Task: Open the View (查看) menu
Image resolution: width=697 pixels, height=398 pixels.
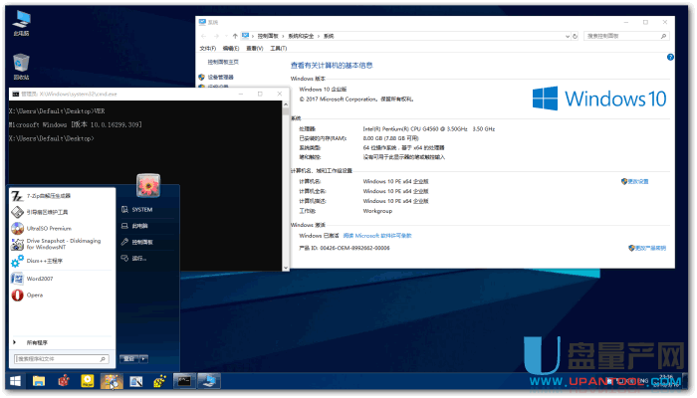Action: tap(253, 47)
